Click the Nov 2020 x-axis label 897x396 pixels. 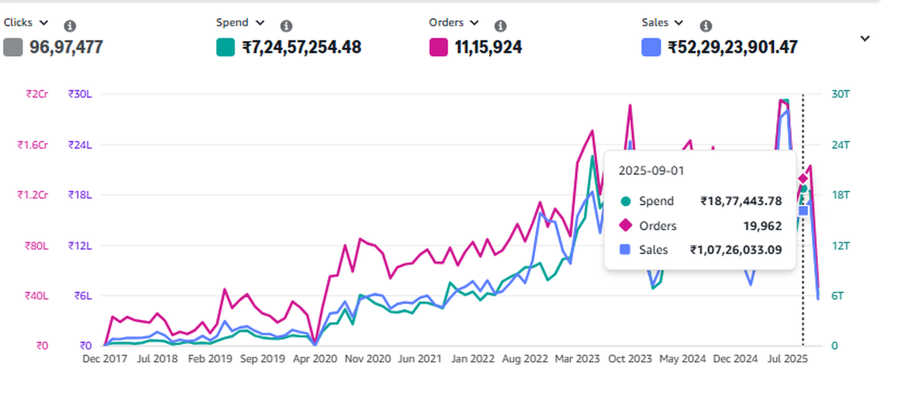pos(367,359)
